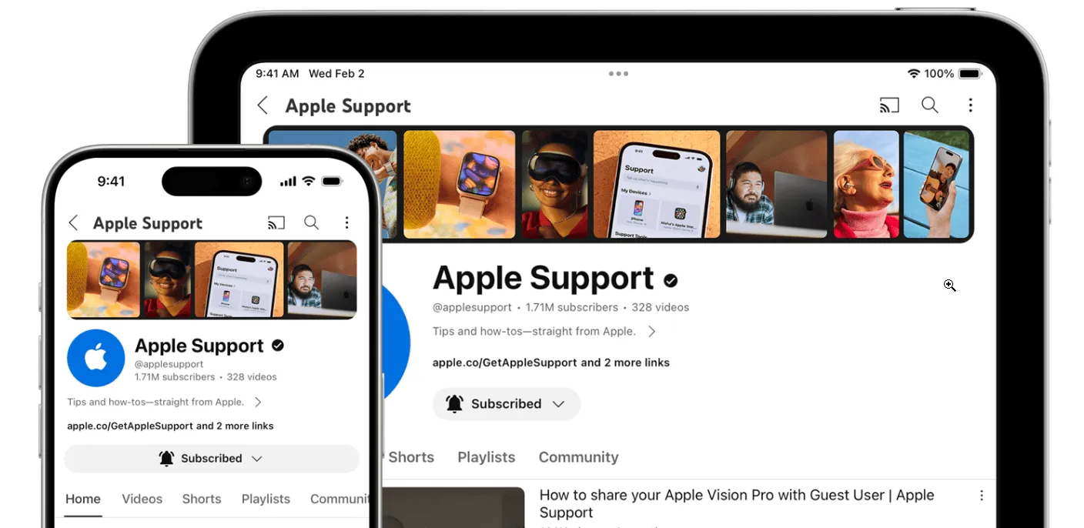The image size is (1084, 528).
Task: Select the Community tab on iPad
Action: coord(578,457)
